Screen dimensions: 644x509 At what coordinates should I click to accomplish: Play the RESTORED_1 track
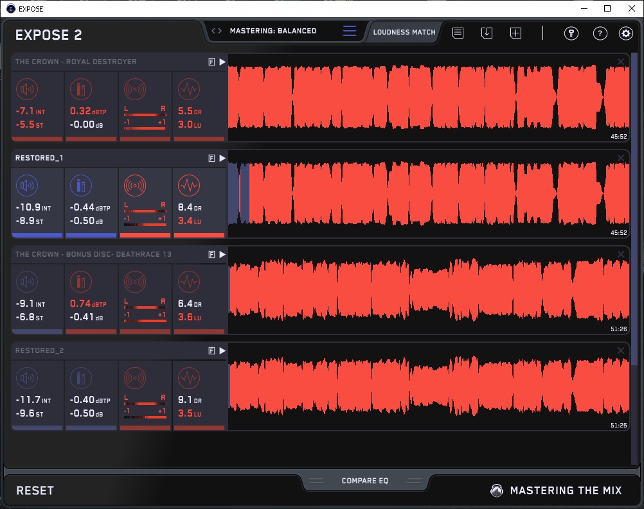pyautogui.click(x=222, y=159)
